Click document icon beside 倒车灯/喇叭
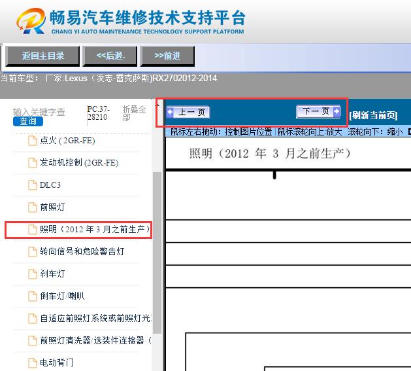Viewport: 411px width, 371px height. coord(33,296)
